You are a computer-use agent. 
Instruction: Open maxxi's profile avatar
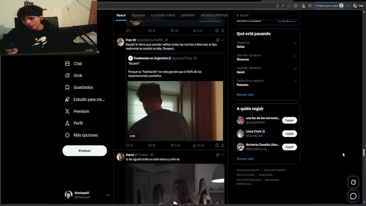[x=120, y=157]
